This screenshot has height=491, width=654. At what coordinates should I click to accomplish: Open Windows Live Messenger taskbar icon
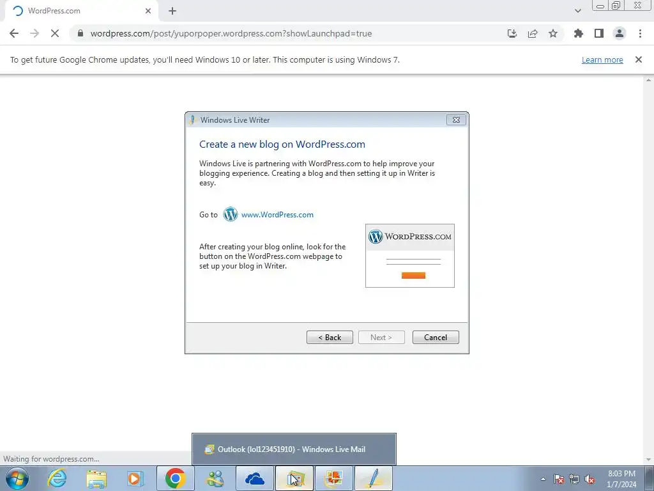[215, 478]
